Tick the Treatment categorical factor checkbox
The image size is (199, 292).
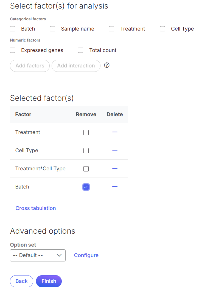112,29
